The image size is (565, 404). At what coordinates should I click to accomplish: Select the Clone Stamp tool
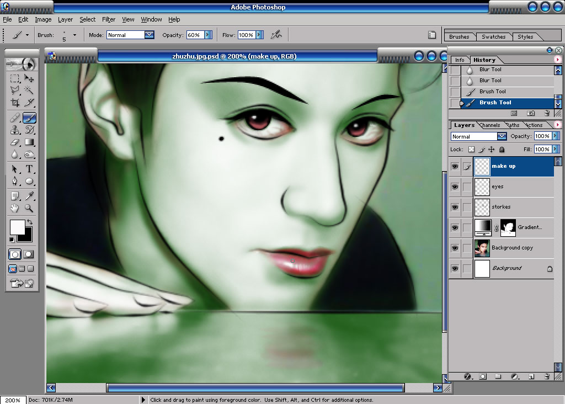coord(15,130)
